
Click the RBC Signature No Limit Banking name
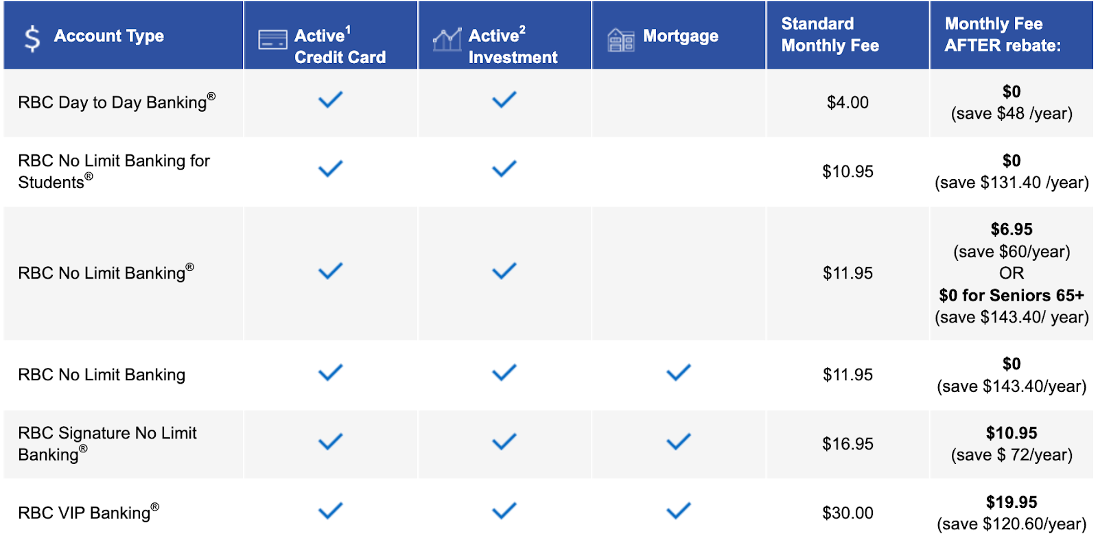coord(107,443)
